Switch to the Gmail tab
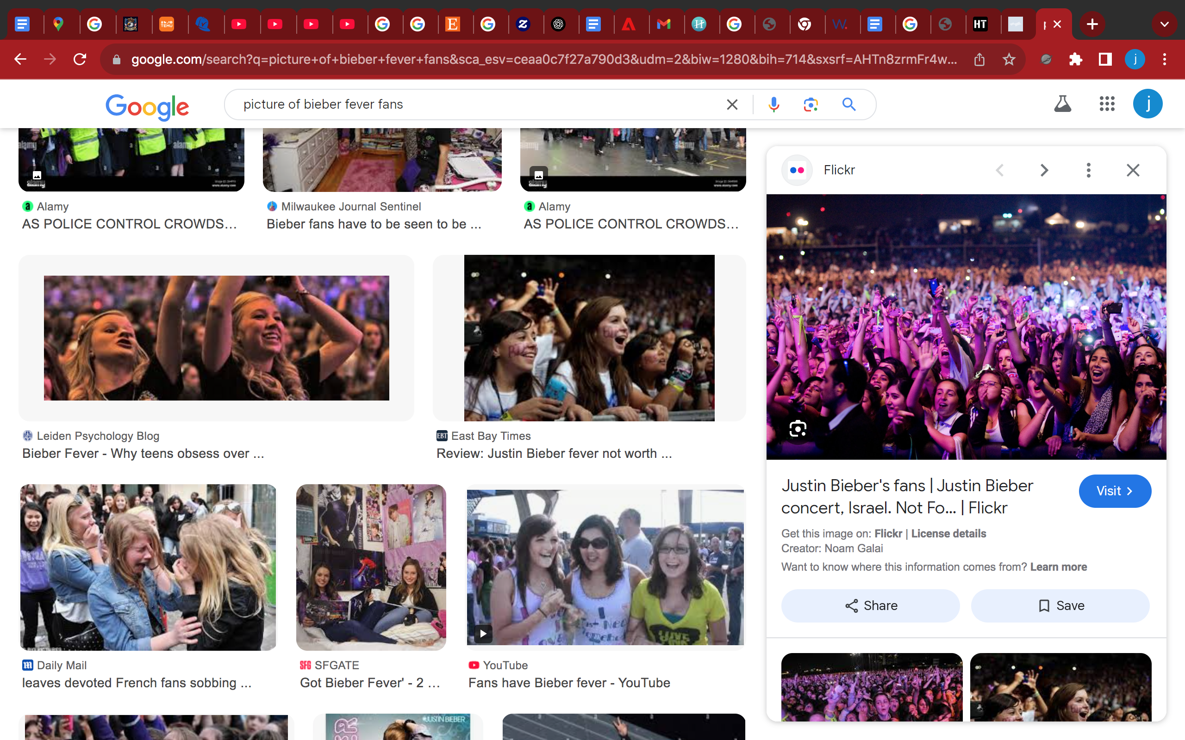1185x740 pixels. (663, 24)
